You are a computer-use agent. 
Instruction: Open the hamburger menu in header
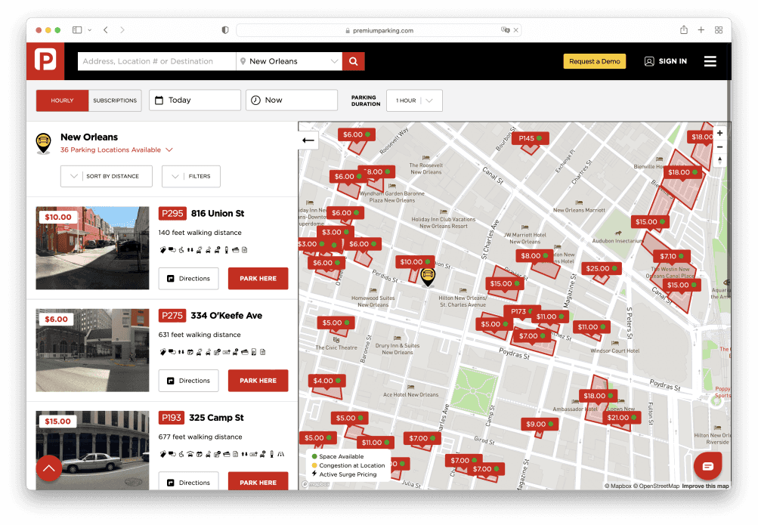click(x=710, y=61)
